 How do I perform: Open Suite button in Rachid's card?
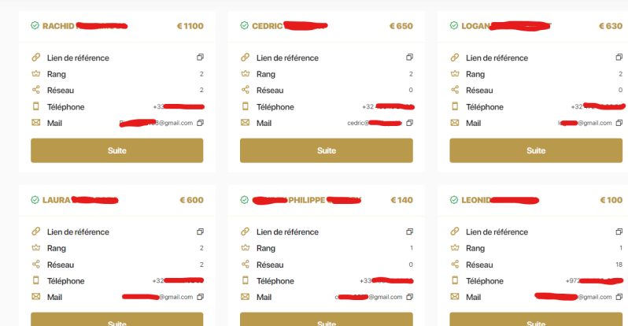click(116, 150)
